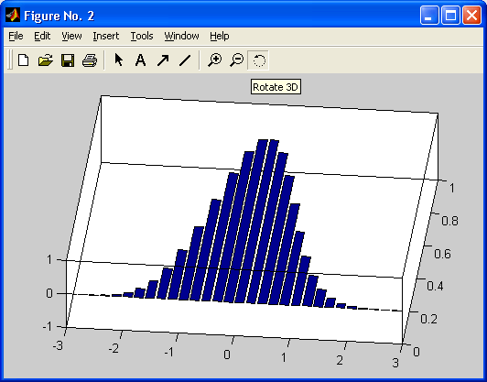Viewport: 487px width, 382px height.
Task: Open the View menu
Action: [x=71, y=36]
